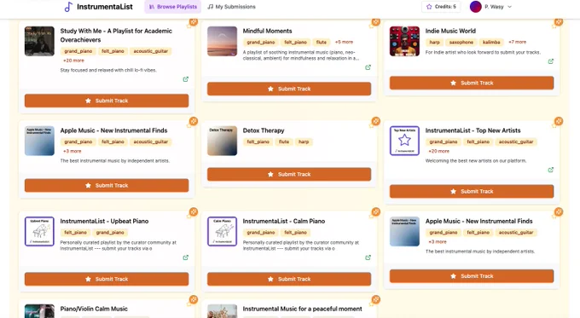Viewport: 580px width, 318px height.
Task: Click the 'kalimba' tag on Indie Music World
Action: coord(491,42)
